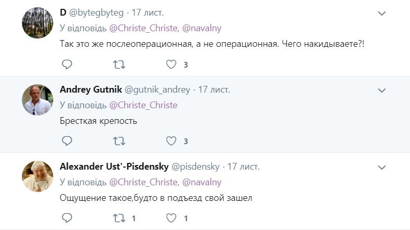The height and width of the screenshot is (230, 410).
Task: Reply to Andrey Gutnik's tweet
Action: click(67, 140)
